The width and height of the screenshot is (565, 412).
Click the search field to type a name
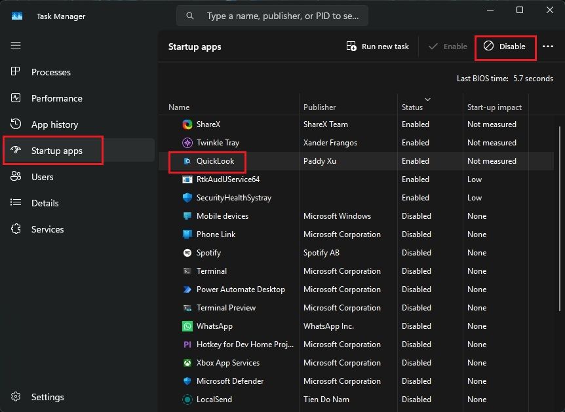[x=272, y=15]
